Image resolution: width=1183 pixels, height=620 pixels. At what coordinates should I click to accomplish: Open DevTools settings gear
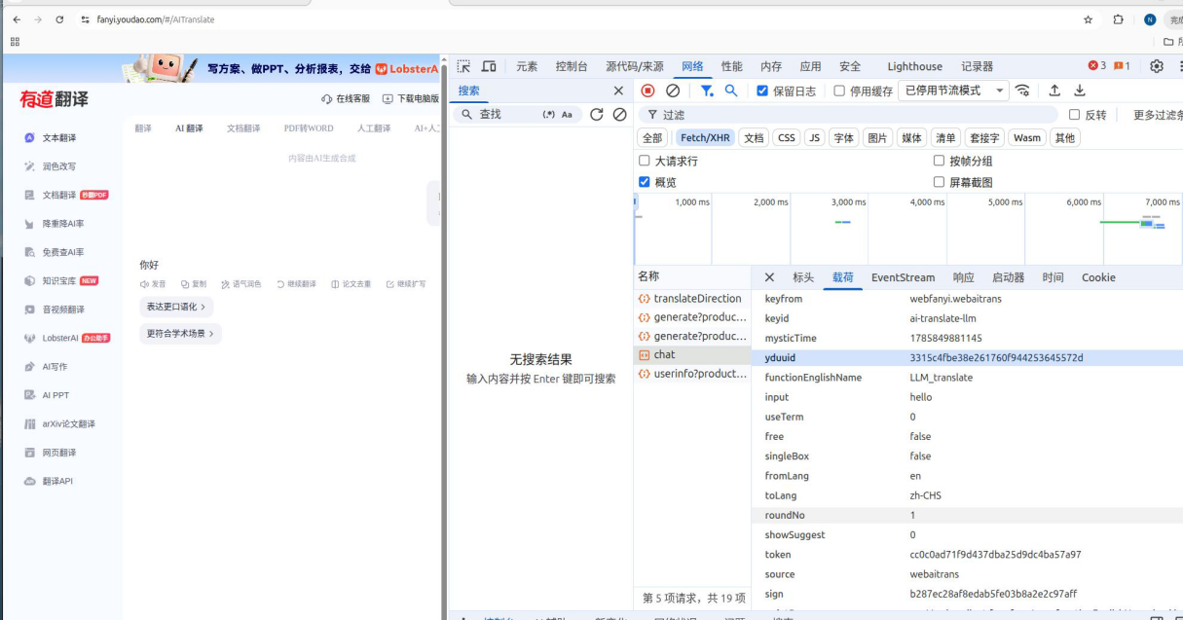1157,66
